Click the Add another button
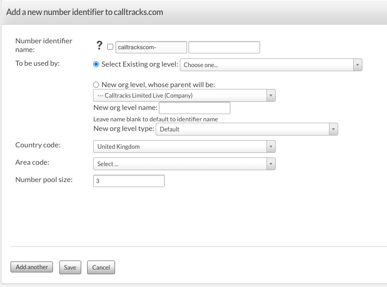Image resolution: width=387 pixels, height=287 pixels. 31,267
